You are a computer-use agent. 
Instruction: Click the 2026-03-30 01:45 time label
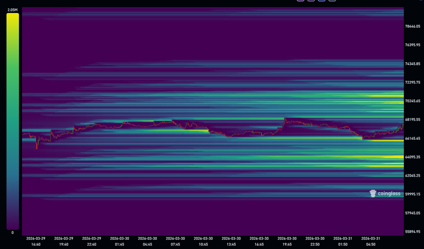click(x=119, y=241)
